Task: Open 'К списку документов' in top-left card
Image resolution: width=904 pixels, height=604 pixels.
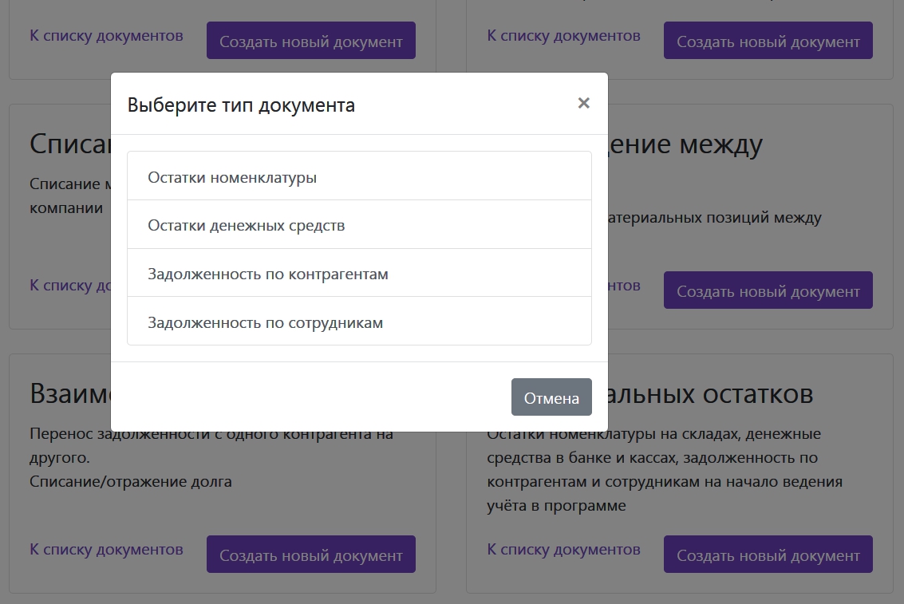Action: coord(106,36)
